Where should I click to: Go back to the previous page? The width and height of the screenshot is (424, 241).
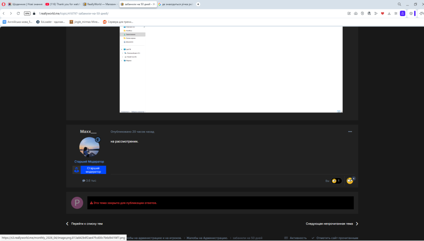(x=4, y=13)
